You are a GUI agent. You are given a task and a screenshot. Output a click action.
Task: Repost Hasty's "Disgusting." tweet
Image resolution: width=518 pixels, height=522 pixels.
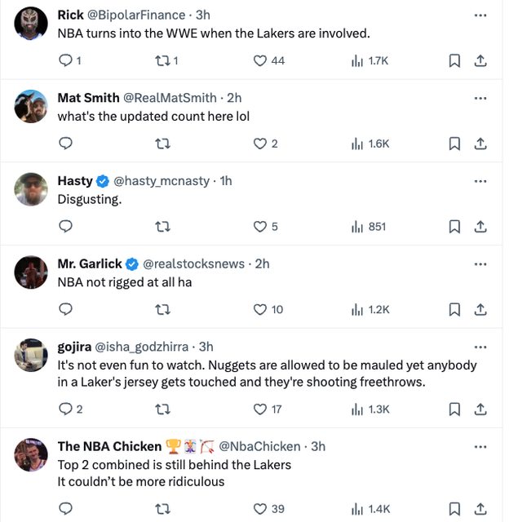pyautogui.click(x=162, y=226)
